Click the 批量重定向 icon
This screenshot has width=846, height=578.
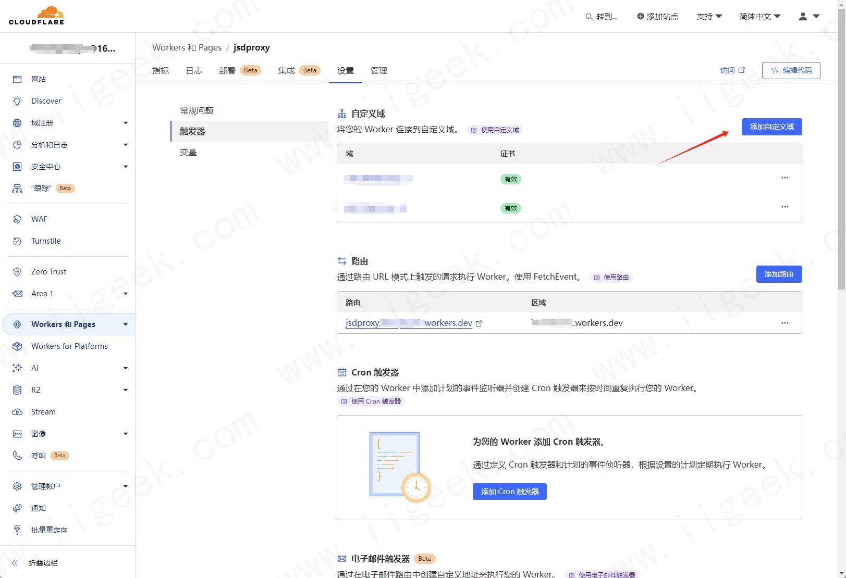17,530
